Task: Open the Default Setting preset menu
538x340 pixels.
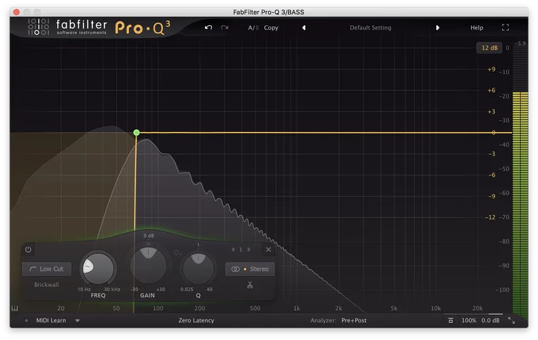Action: [370, 28]
